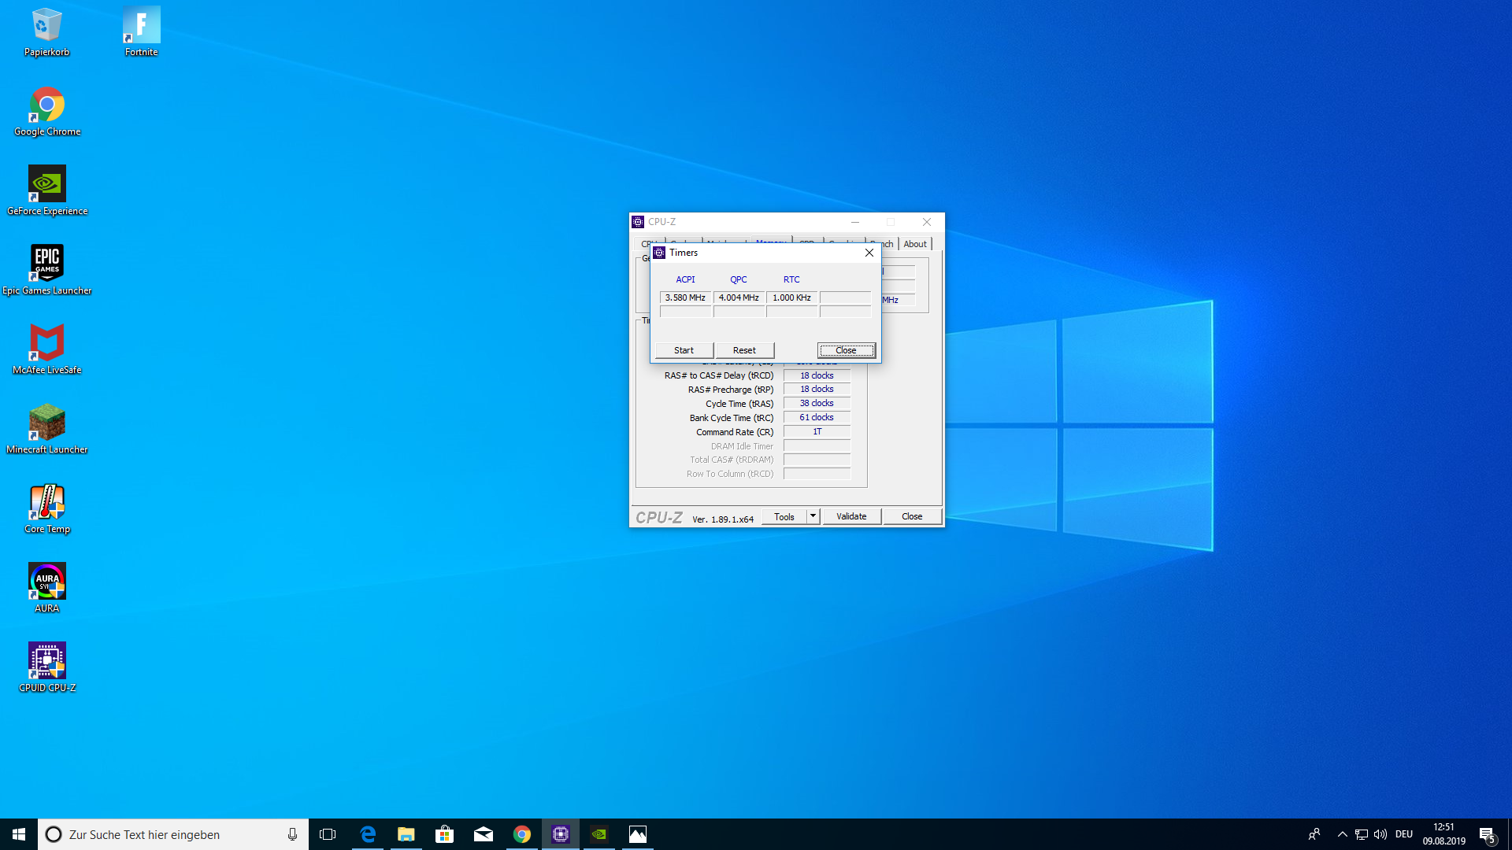Image resolution: width=1512 pixels, height=850 pixels.
Task: Select CPU-Z icon in taskbar
Action: (x=561, y=834)
